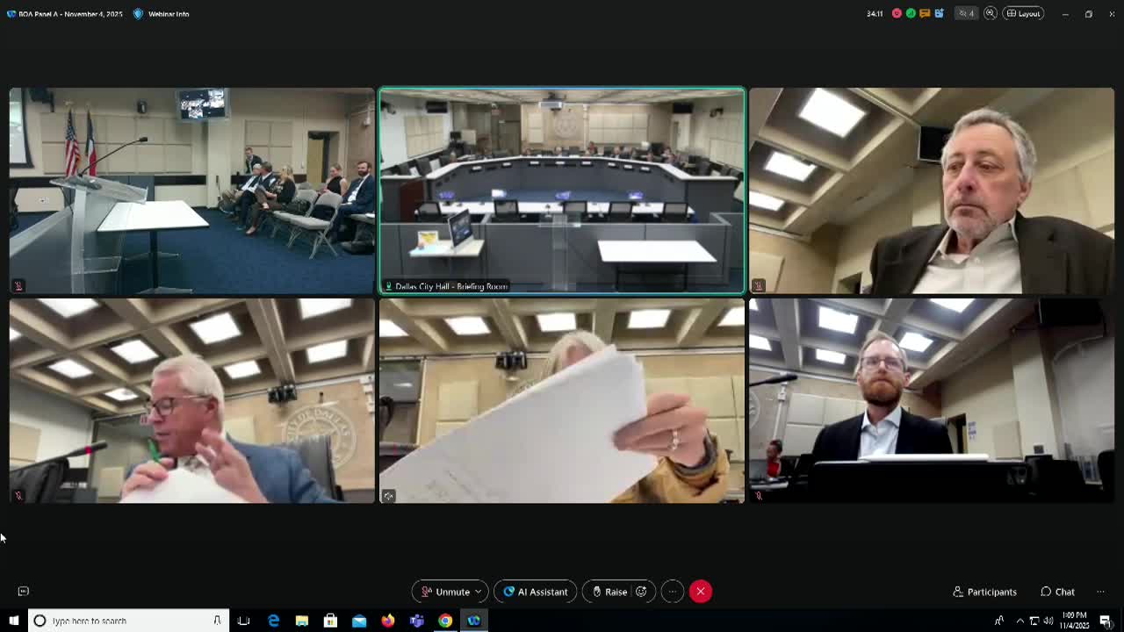The image size is (1124, 632).
Task: Open Webex from the Windows taskbar
Action: click(474, 621)
